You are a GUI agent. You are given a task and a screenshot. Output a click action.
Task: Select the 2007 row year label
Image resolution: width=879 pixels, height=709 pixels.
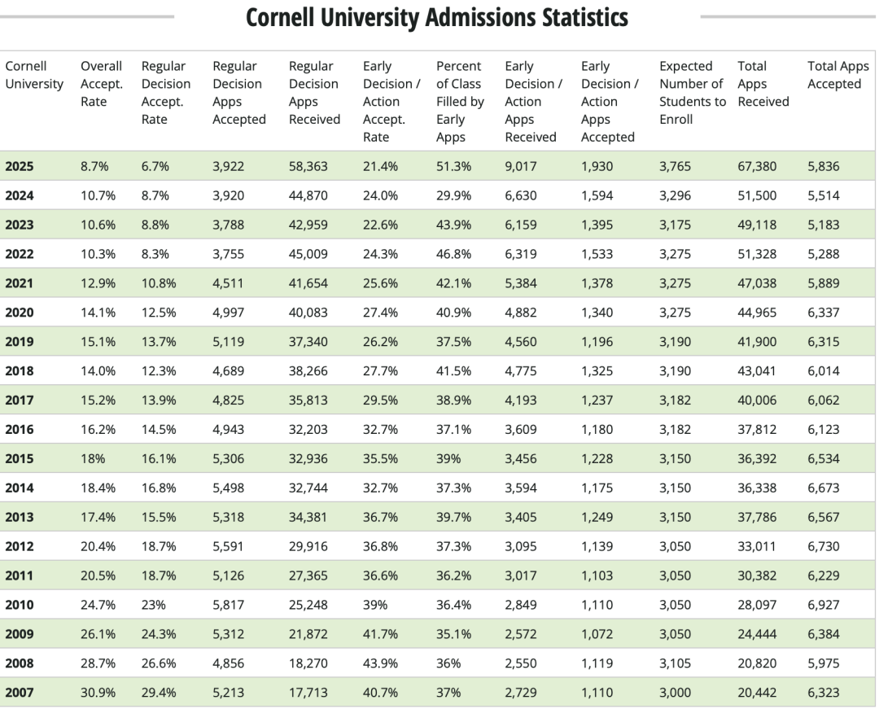click(x=20, y=693)
